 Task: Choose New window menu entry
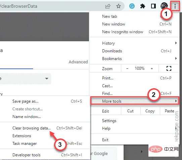pos(134,24)
